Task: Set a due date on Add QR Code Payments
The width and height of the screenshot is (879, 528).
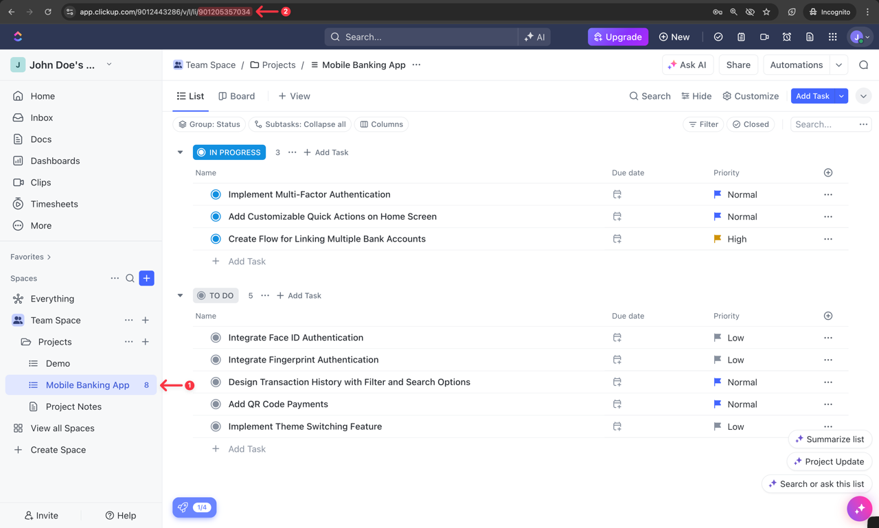Action: coord(617,404)
